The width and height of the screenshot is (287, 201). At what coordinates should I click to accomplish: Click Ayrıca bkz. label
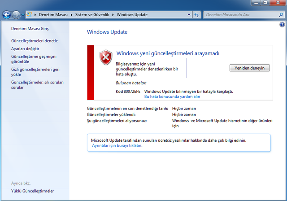click(x=21, y=183)
